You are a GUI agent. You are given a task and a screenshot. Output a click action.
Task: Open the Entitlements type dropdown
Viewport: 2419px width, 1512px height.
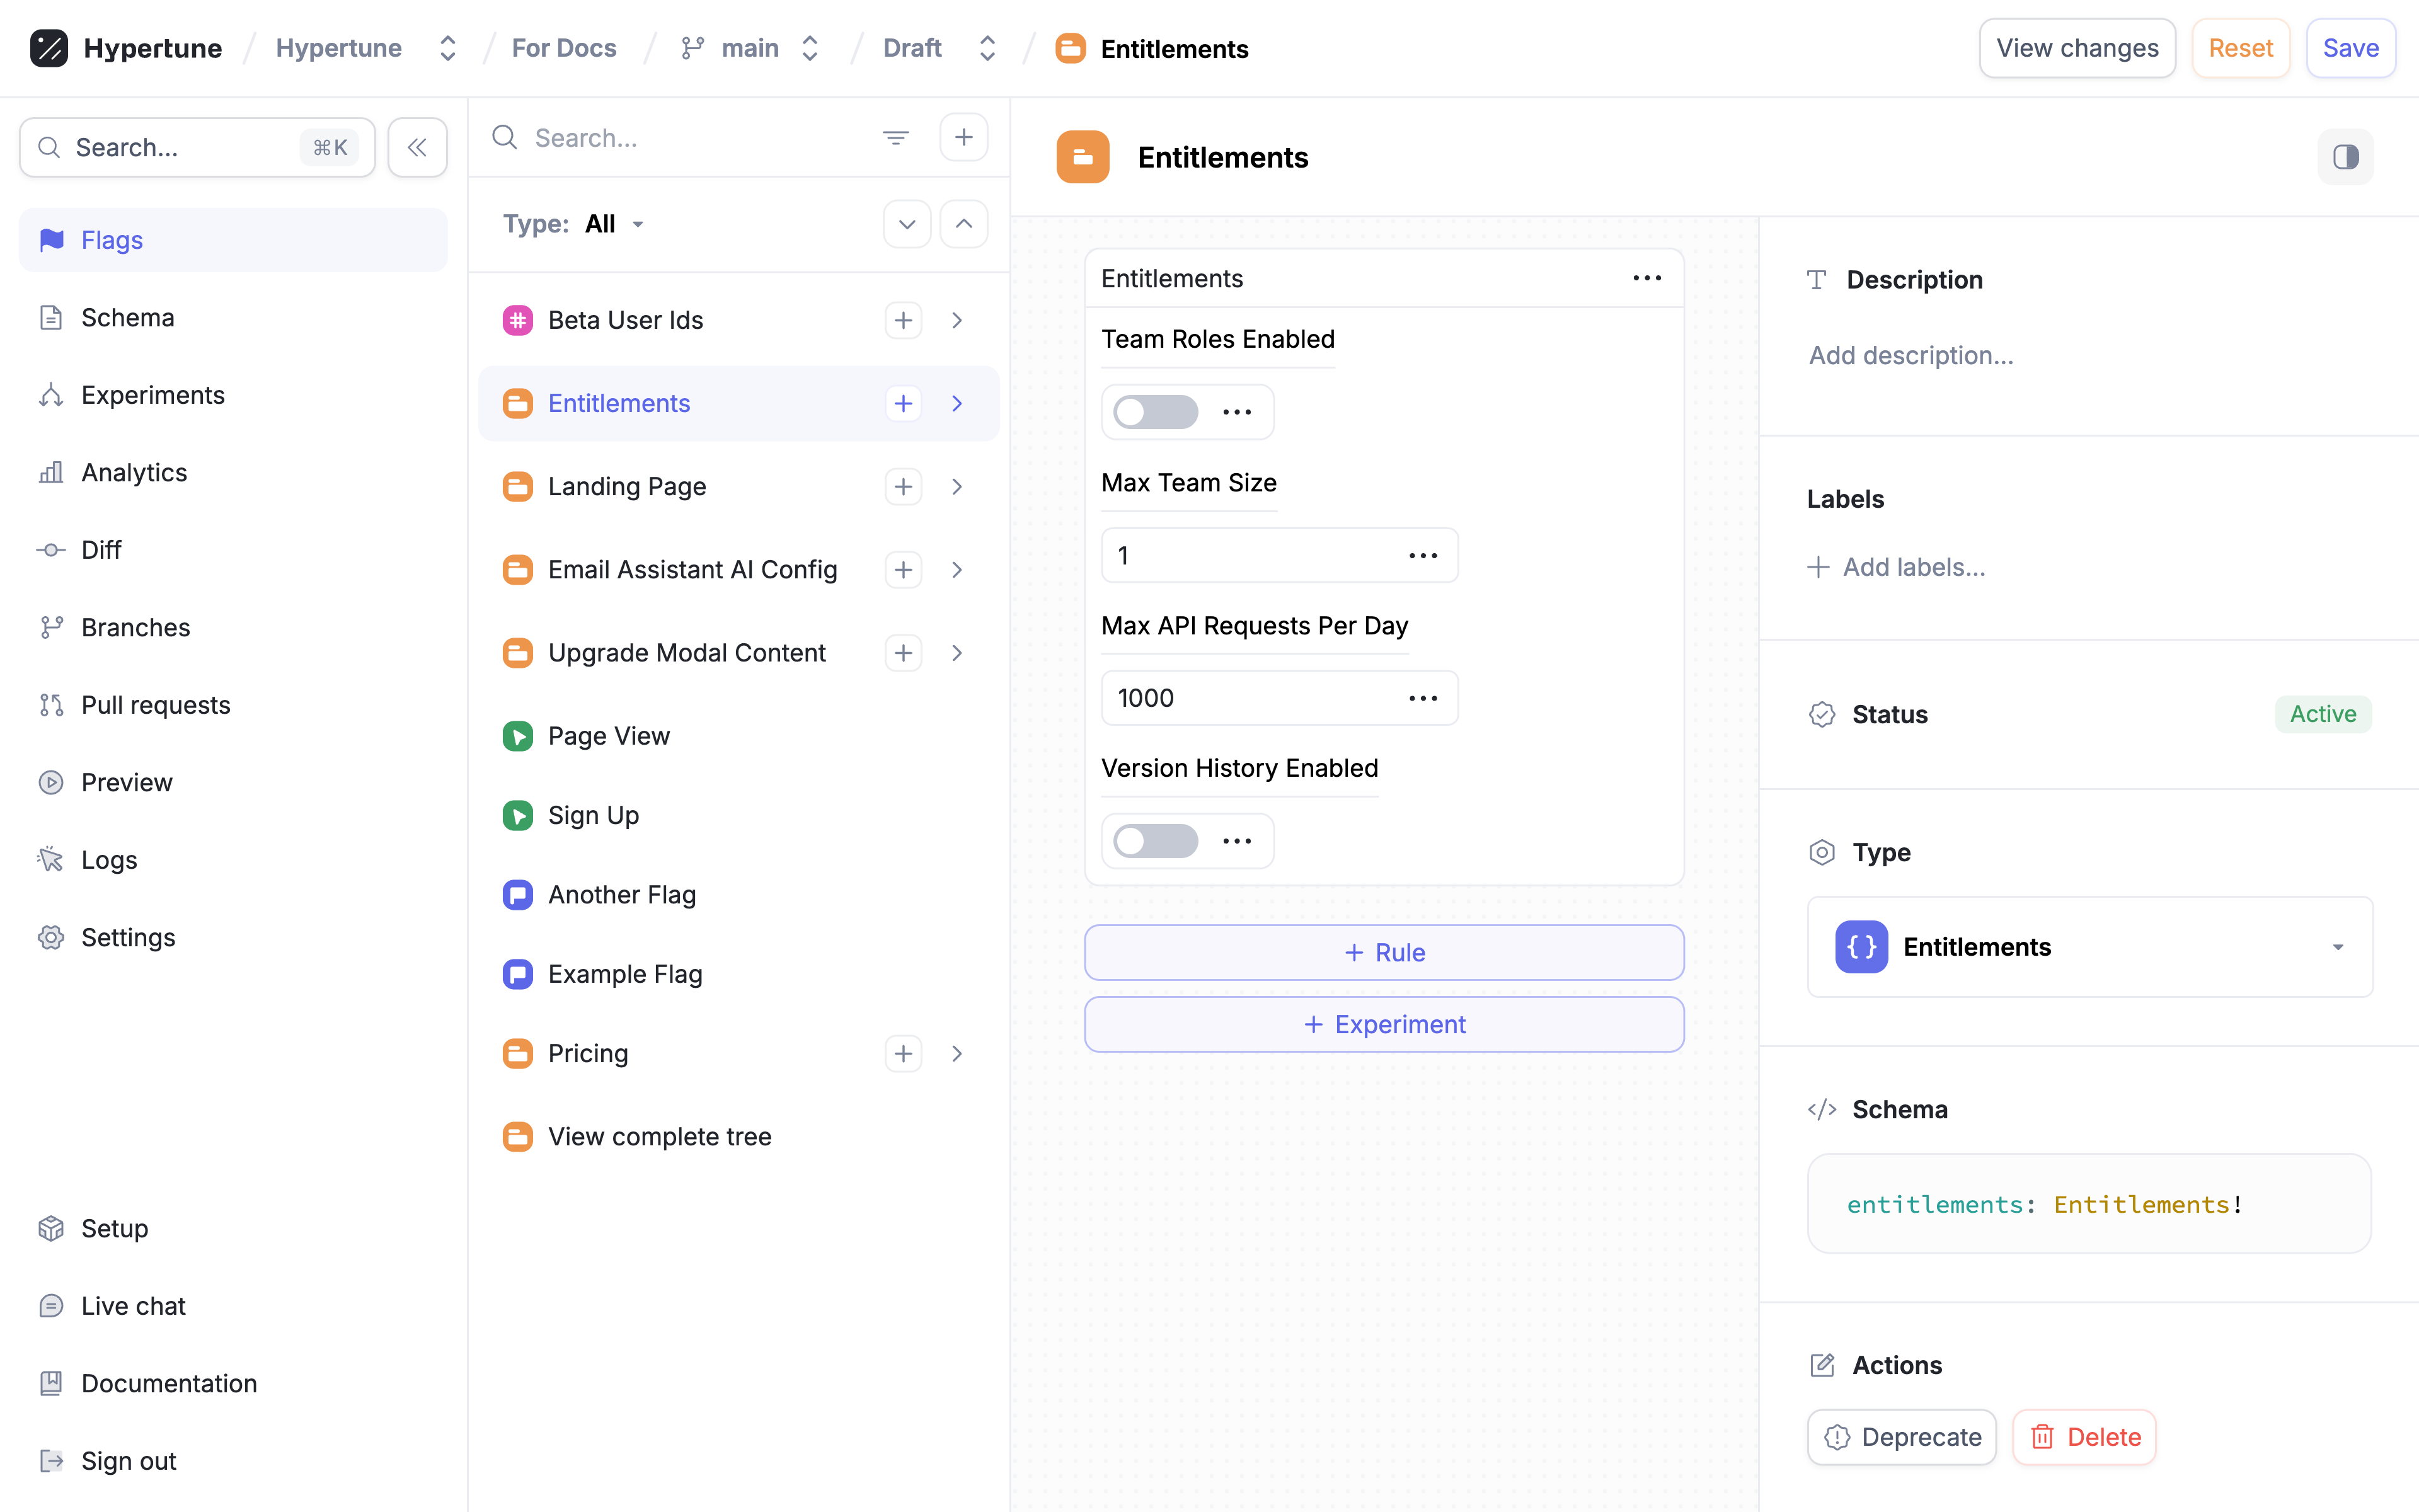tap(2089, 947)
